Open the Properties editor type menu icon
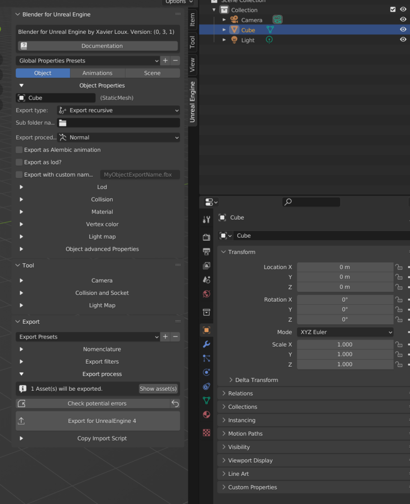The height and width of the screenshot is (504, 410). 211,202
